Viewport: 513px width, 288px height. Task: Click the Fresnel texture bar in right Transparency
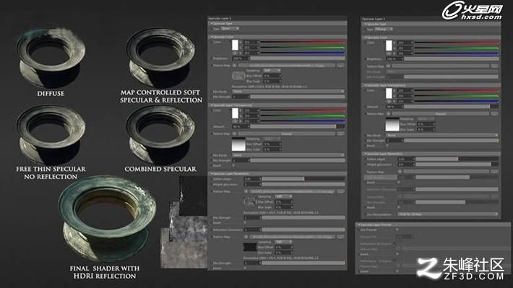(441, 114)
